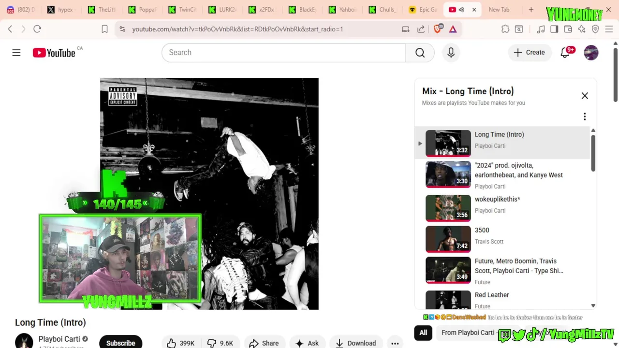Subscribe to Playboi Carti
Viewport: 619px width, 348px height.
(120, 343)
